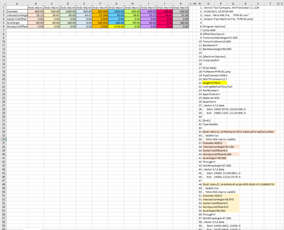The image size is (284, 230).
Task: Select the End2 Main1 header cell in row 1
Action: tap(116, 8)
